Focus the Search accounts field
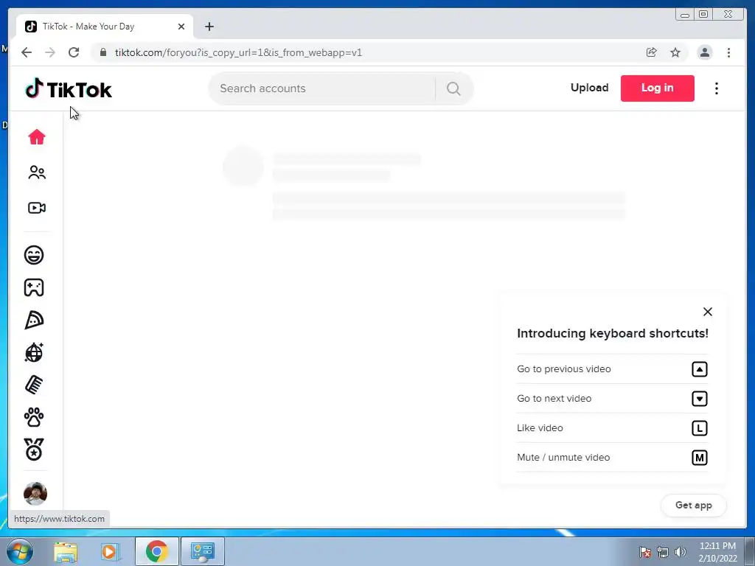 pyautogui.click(x=323, y=88)
